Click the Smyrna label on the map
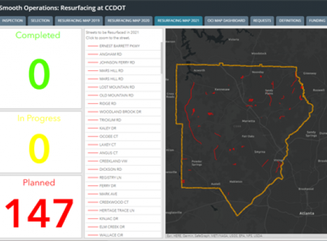Screen dimensions: 327x241 [260, 152]
